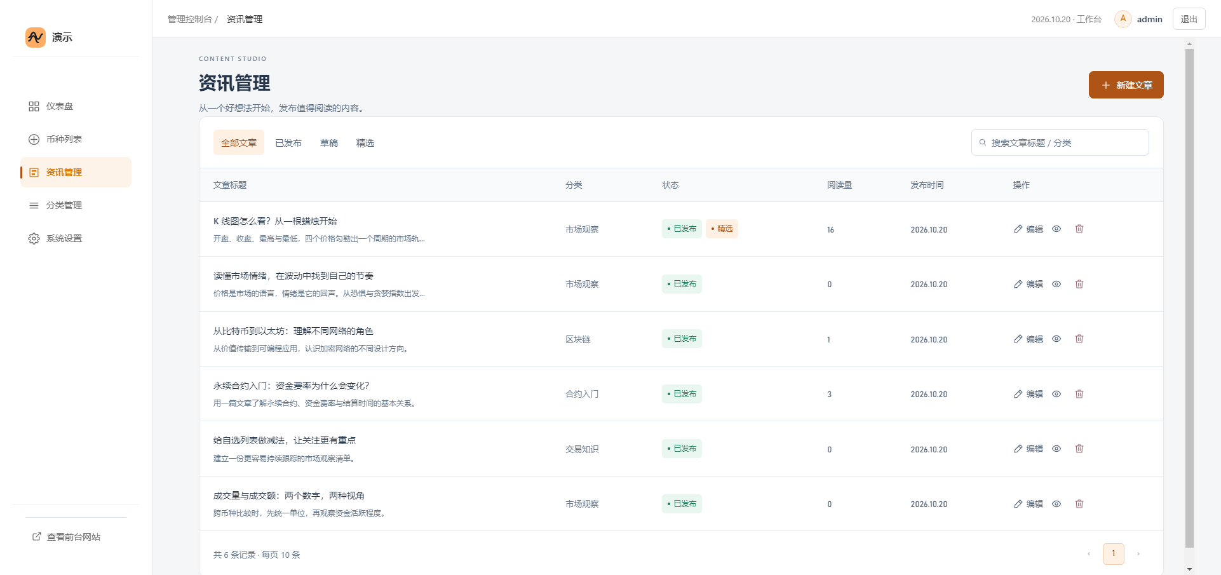
Task: Edit the article 永续合约入门
Action: pos(1029,394)
